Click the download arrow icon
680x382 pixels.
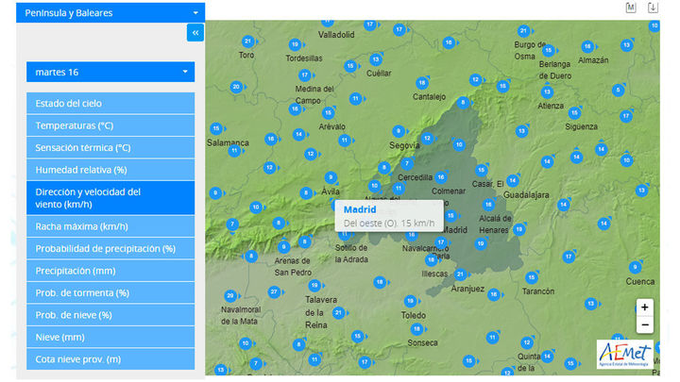pyautogui.click(x=653, y=8)
